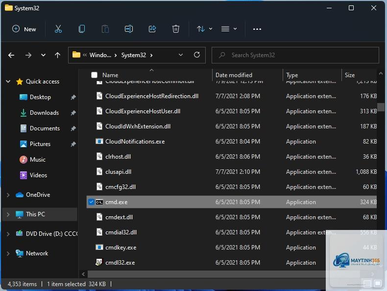Click the New button

click(x=24, y=29)
